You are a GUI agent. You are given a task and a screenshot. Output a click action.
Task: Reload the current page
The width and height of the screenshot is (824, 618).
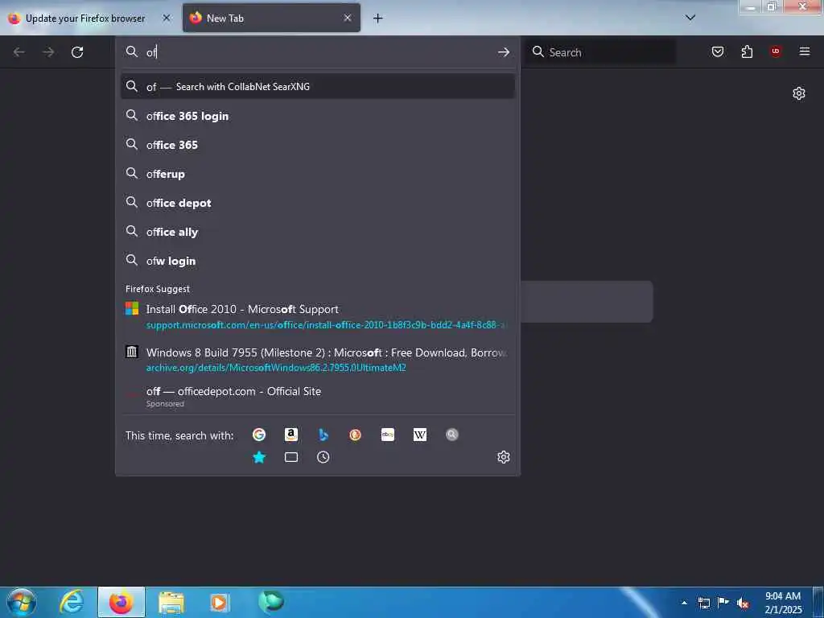point(77,52)
